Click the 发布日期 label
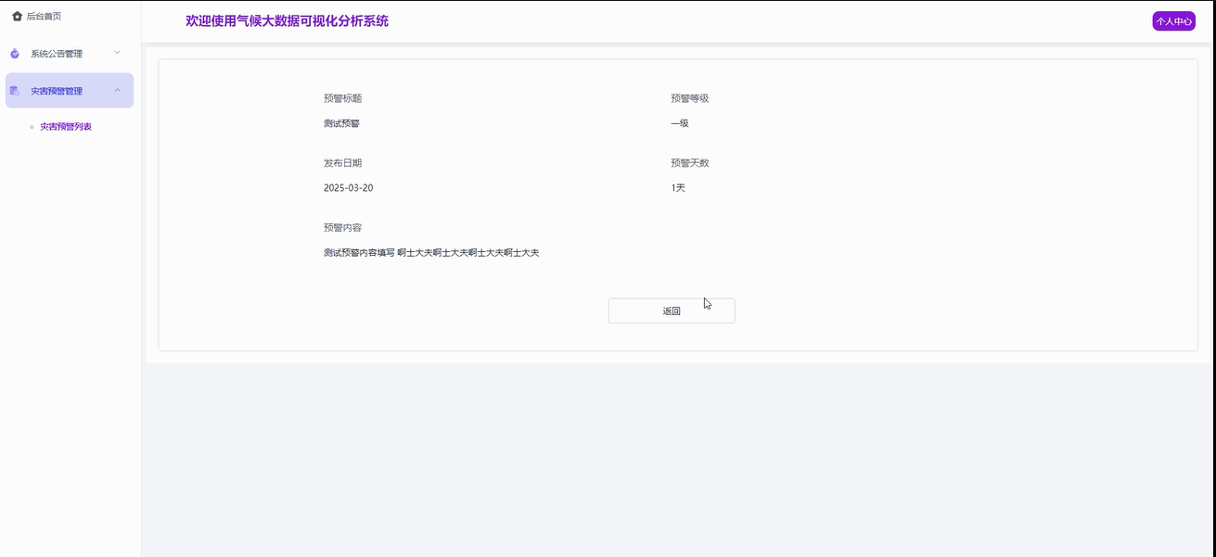 pos(342,163)
